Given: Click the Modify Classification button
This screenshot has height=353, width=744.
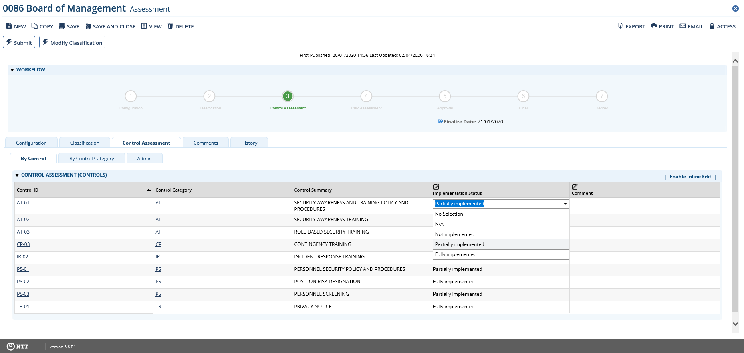Looking at the screenshot, I should [x=72, y=42].
